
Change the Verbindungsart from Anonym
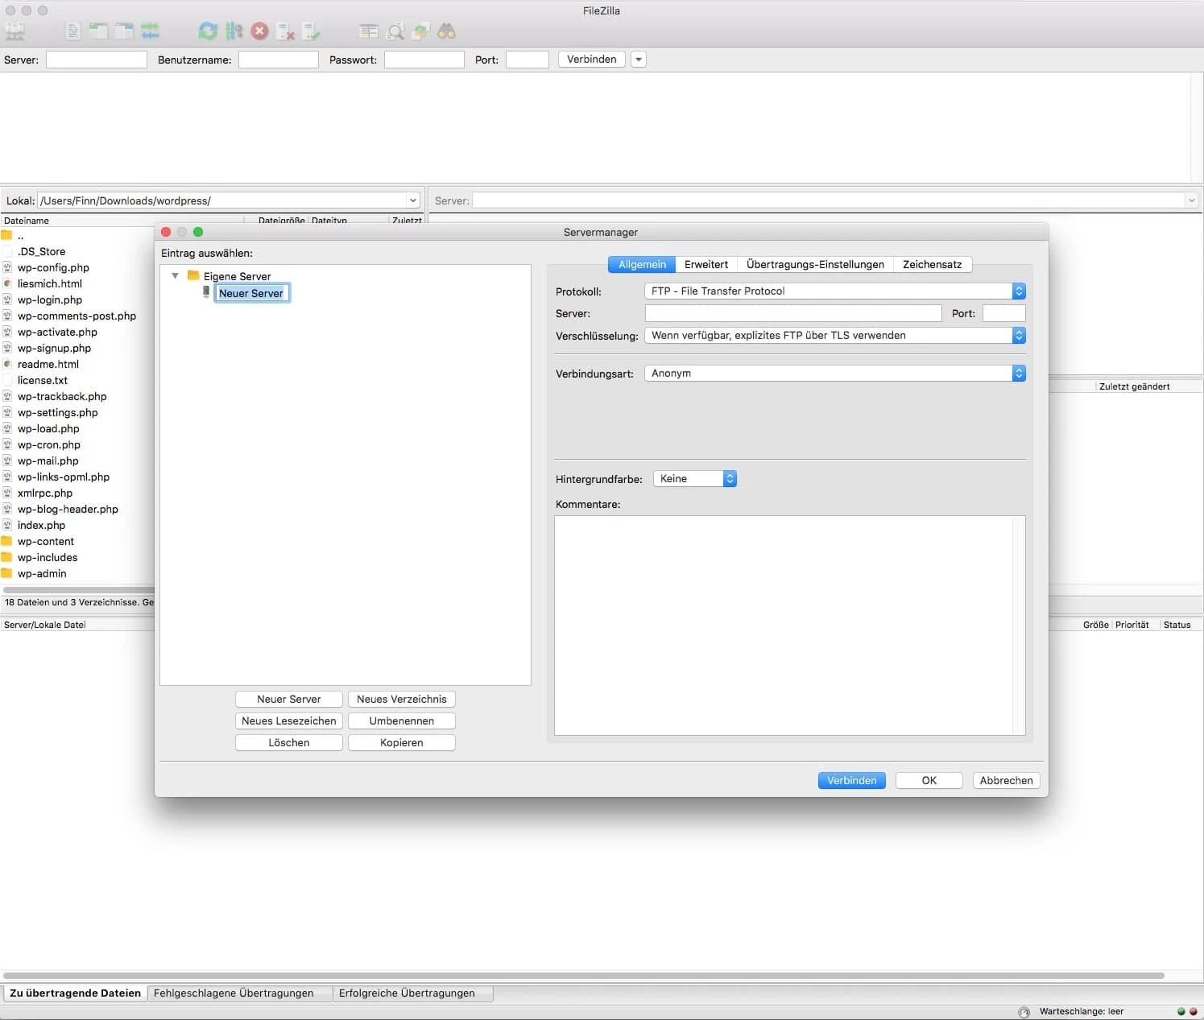[834, 373]
